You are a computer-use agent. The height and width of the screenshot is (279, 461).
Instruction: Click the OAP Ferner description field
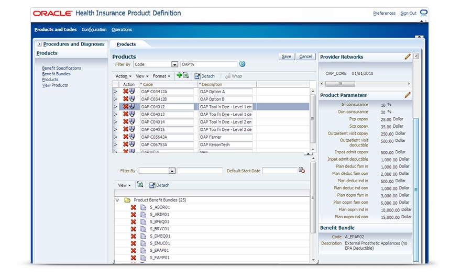point(225,137)
